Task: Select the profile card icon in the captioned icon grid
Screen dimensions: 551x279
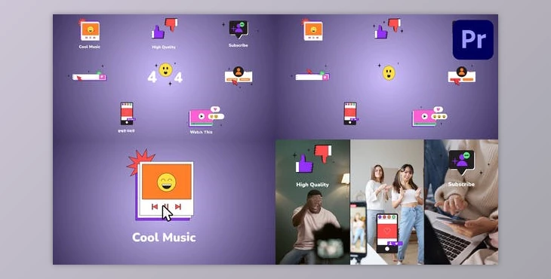Action: [239, 75]
